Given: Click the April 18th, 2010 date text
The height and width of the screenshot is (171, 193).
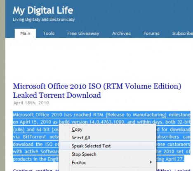Looking at the screenshot, I should click(x=31, y=103).
